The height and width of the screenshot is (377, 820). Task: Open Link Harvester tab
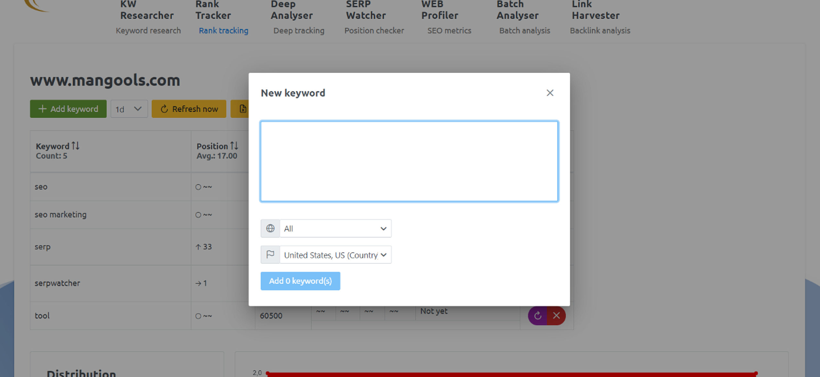coord(595,10)
